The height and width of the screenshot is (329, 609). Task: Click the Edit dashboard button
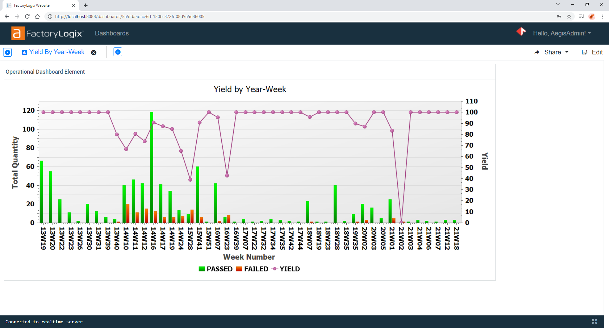pos(592,52)
